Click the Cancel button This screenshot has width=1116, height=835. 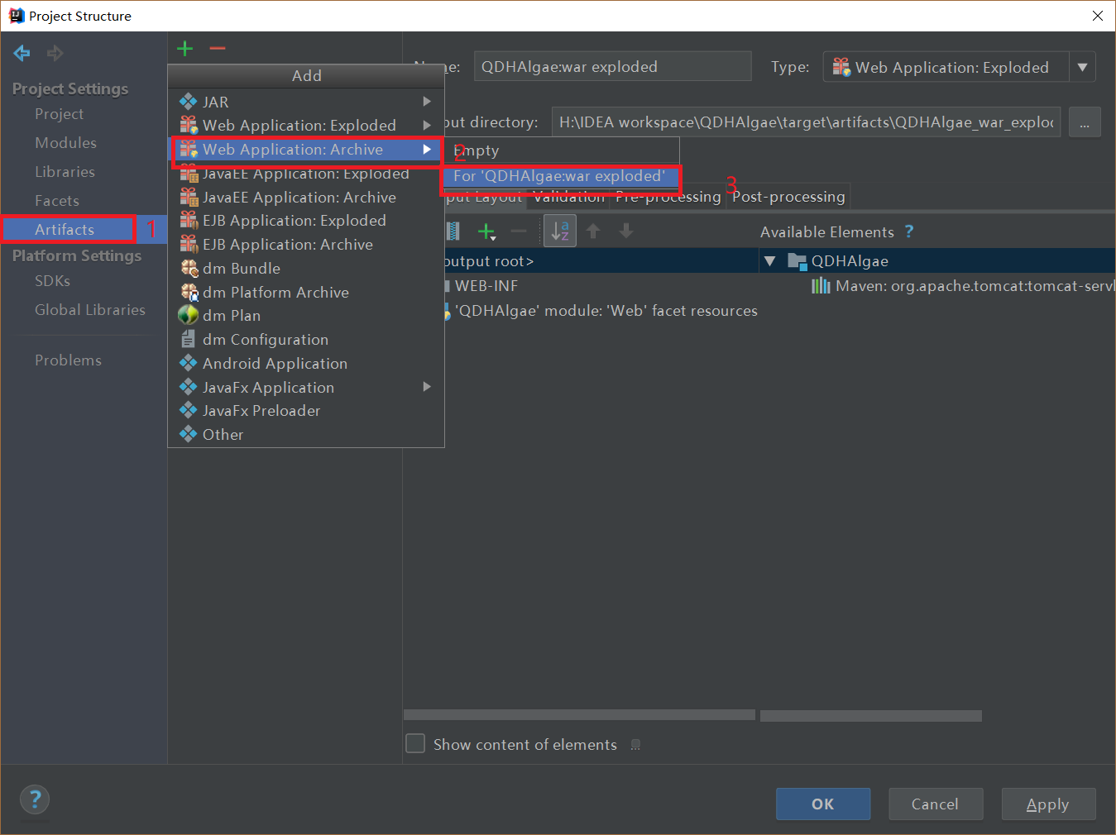coord(936,804)
